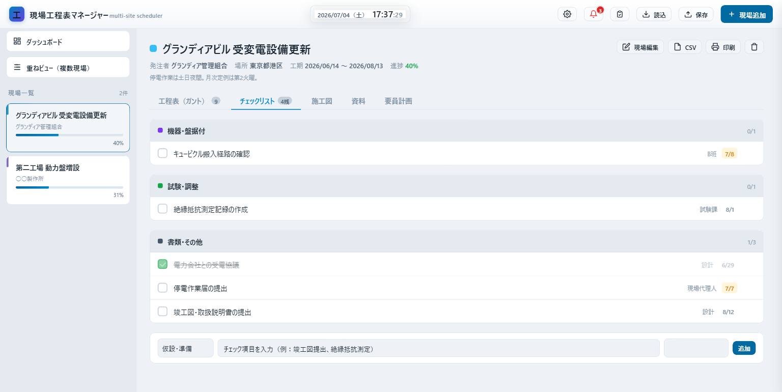Check キュービクル搬入経路の確認 checkbox
This screenshot has width=782, height=392.
(x=162, y=153)
